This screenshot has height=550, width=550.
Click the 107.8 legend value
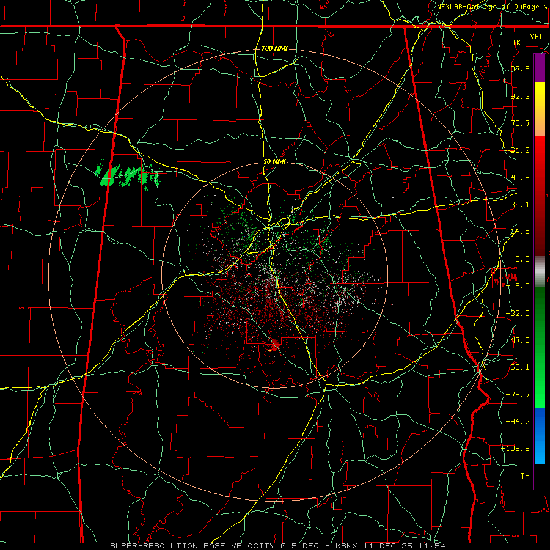pos(518,68)
